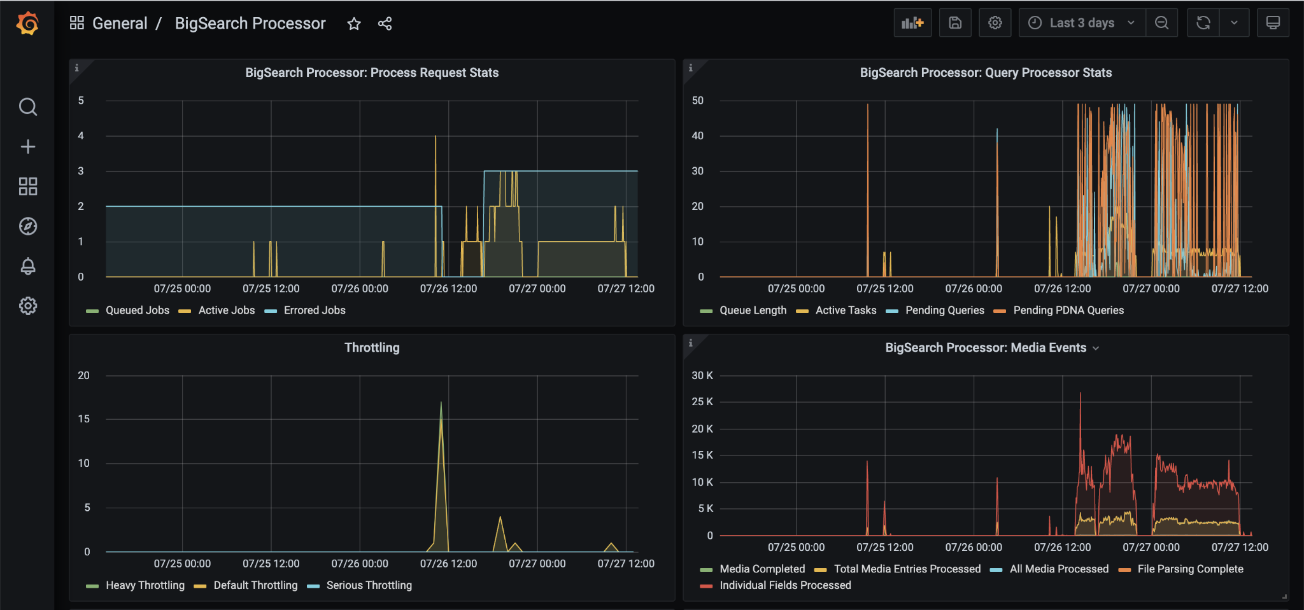The height and width of the screenshot is (610, 1304).
Task: Click the dashboard grid icon beside General
Action: (x=77, y=24)
